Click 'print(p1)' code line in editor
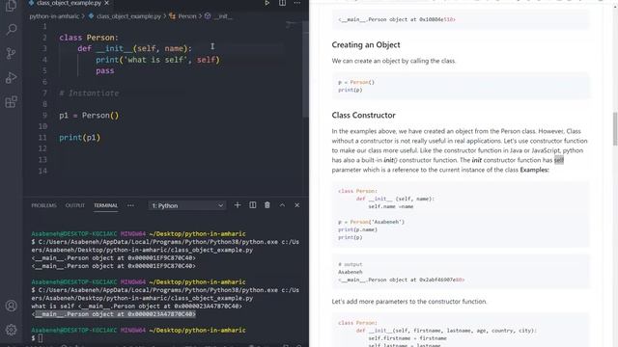The height and width of the screenshot is (347, 618). tap(79, 137)
